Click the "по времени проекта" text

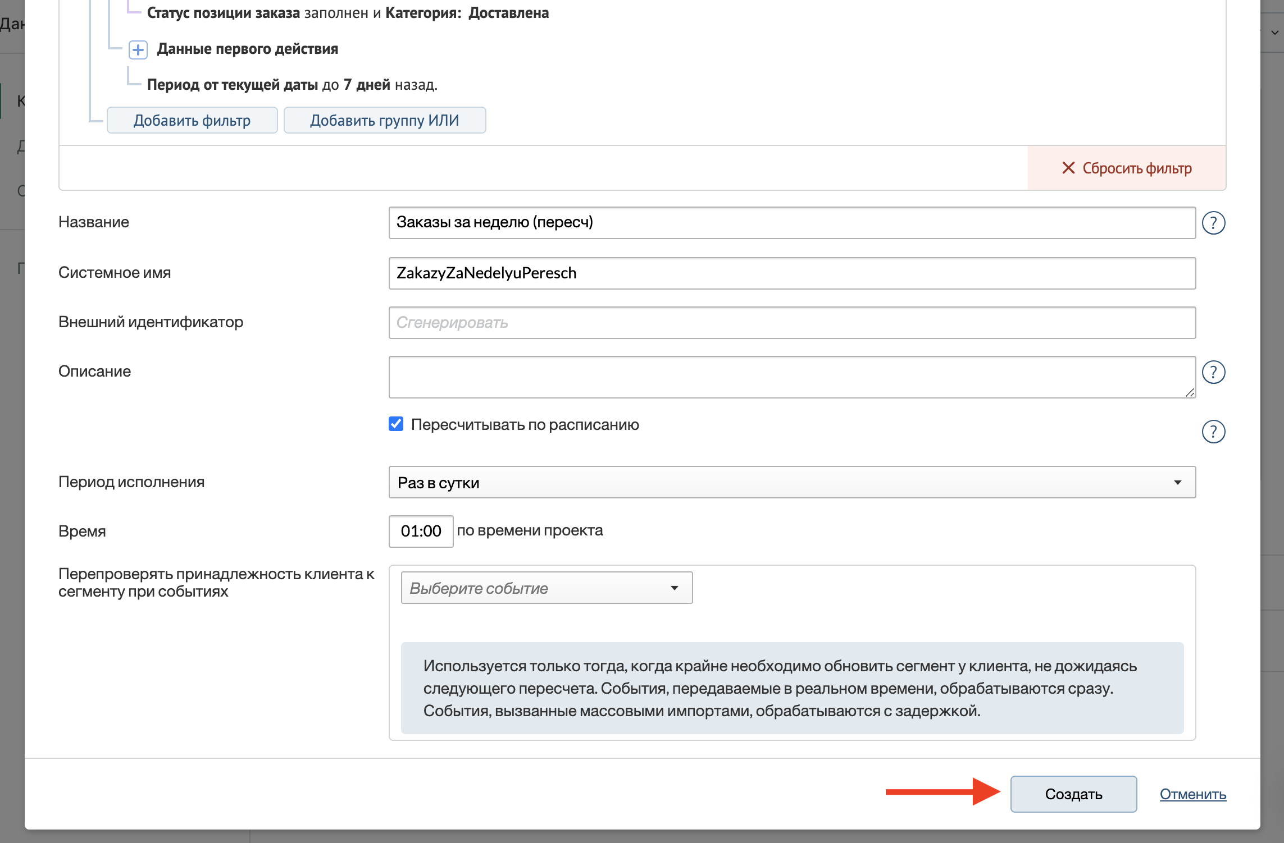coord(530,530)
